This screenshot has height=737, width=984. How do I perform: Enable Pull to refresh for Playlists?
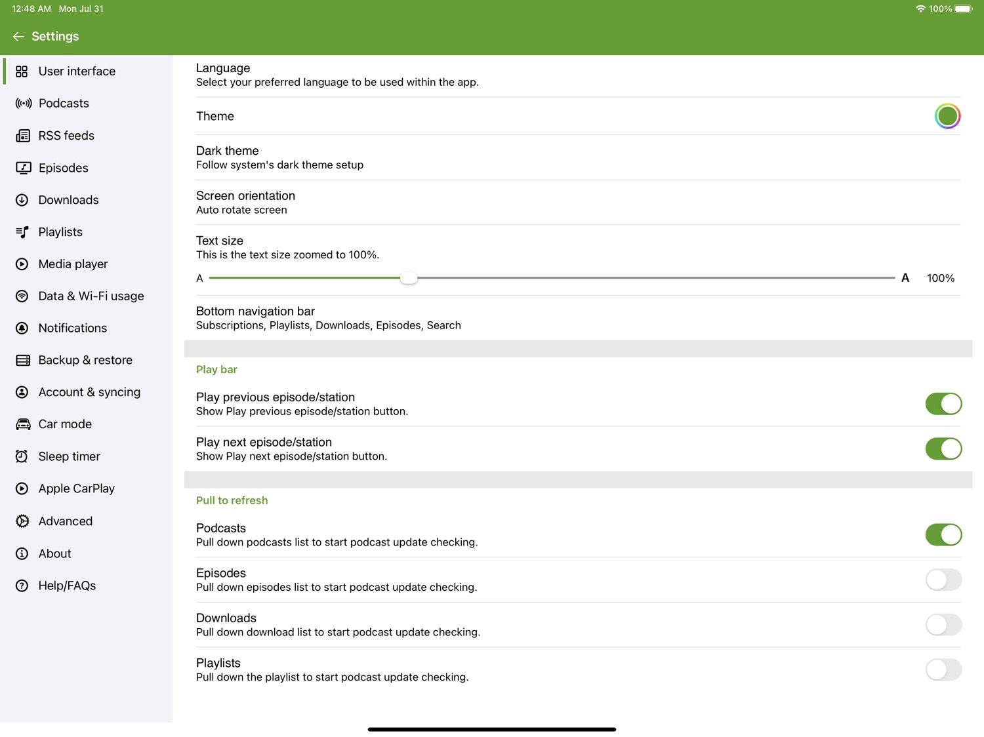943,669
